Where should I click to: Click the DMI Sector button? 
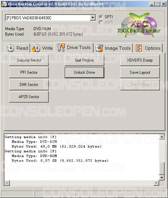[29, 85]
